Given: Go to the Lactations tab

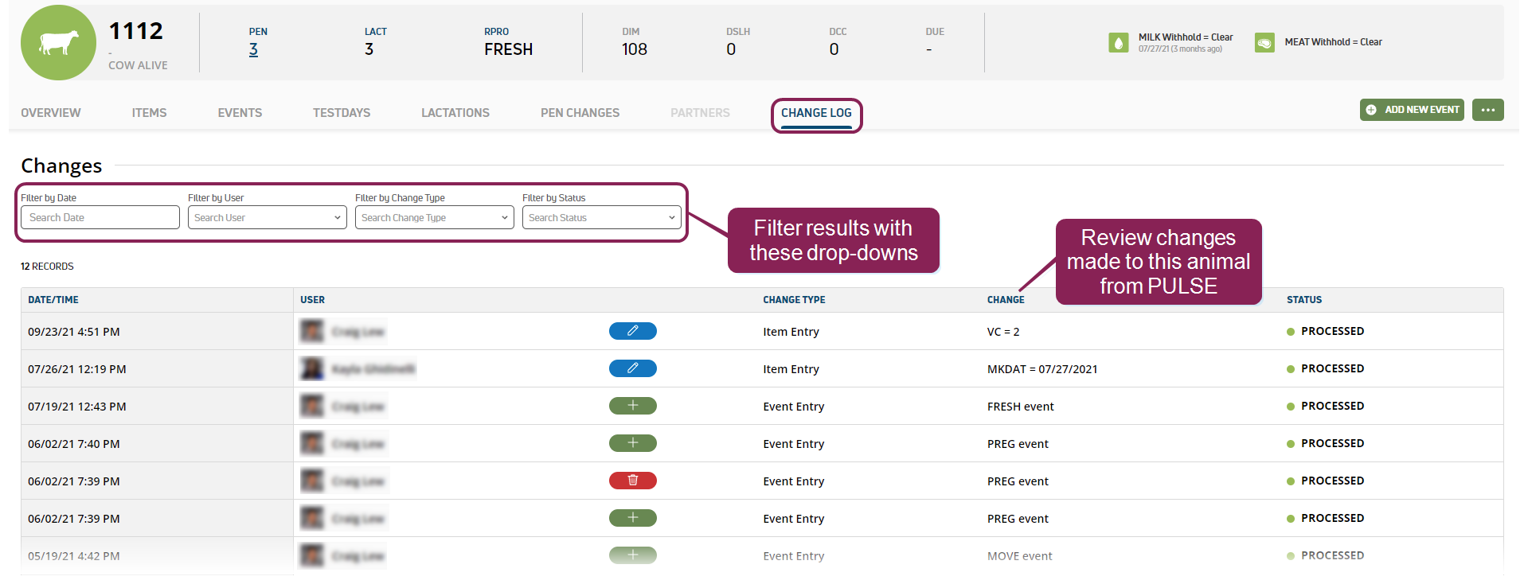Looking at the screenshot, I should (455, 113).
